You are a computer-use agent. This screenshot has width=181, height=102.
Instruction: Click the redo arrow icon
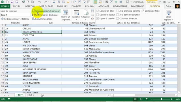click(46, 2)
